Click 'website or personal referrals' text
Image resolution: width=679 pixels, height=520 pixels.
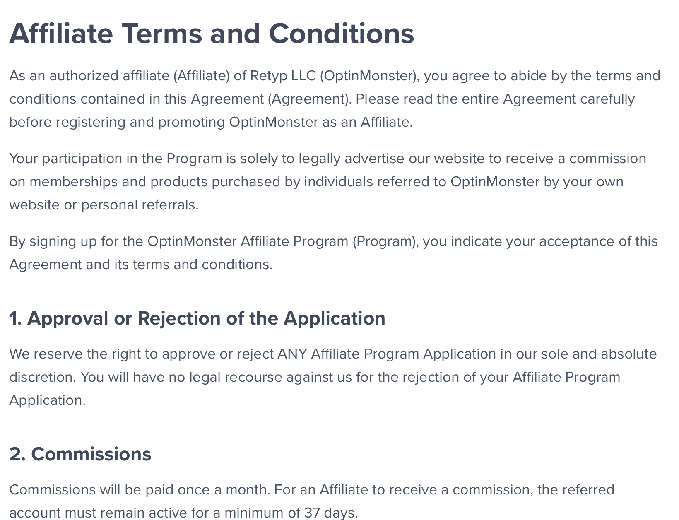coord(104,205)
